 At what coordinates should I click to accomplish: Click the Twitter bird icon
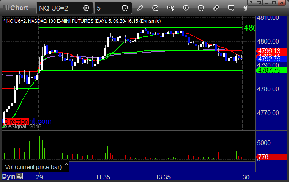click(245, 8)
